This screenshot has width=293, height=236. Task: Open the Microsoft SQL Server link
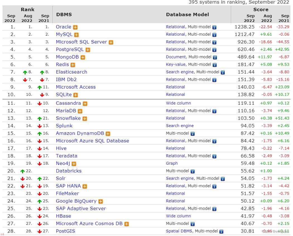click(x=81, y=42)
